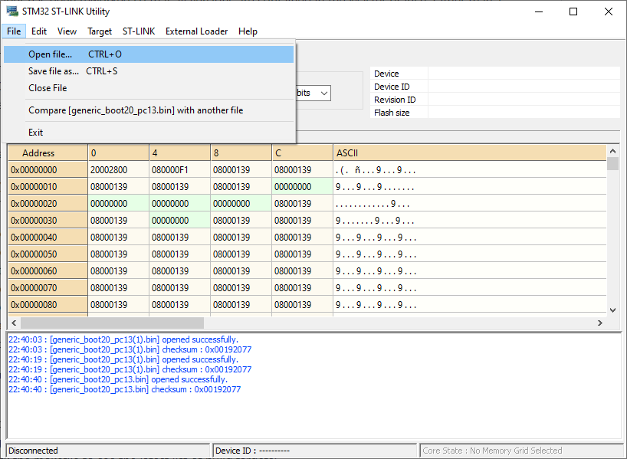This screenshot has height=459, width=627.
Task: Close the ST-LINK Utility window
Action: [x=608, y=11]
